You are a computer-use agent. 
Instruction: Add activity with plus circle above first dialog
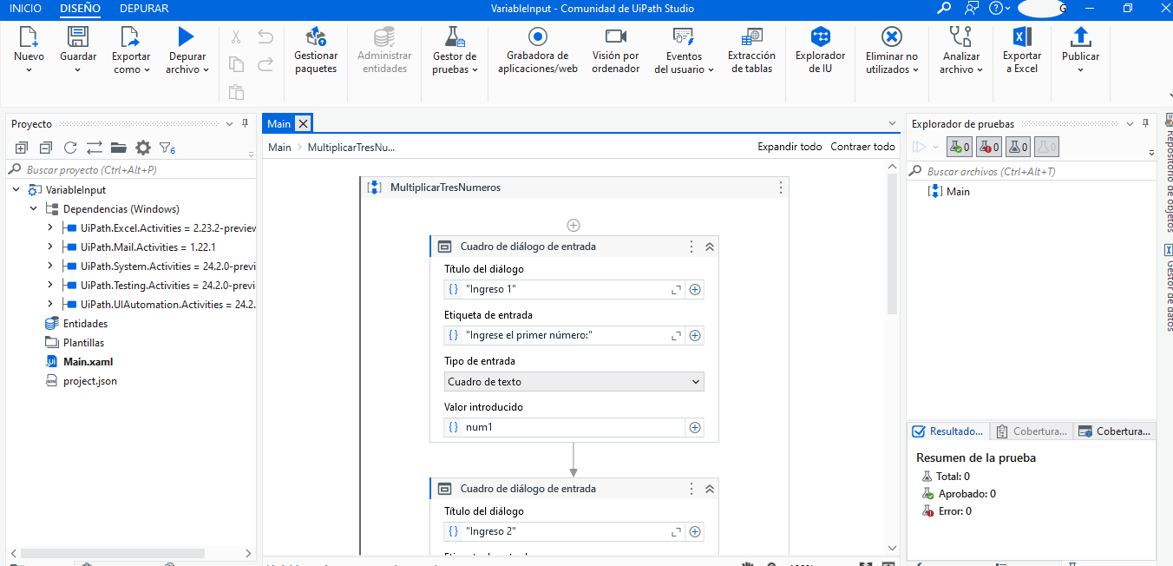(x=573, y=225)
